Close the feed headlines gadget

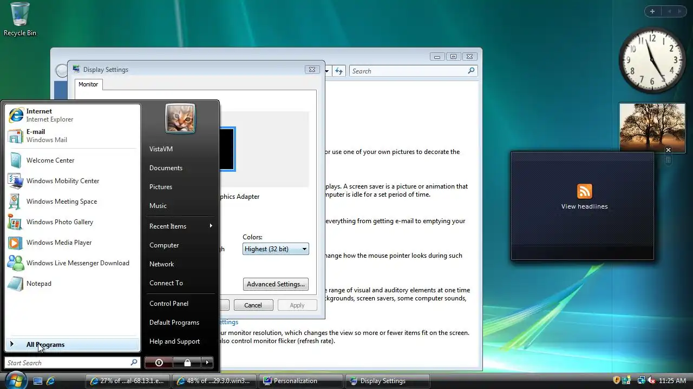[668, 150]
